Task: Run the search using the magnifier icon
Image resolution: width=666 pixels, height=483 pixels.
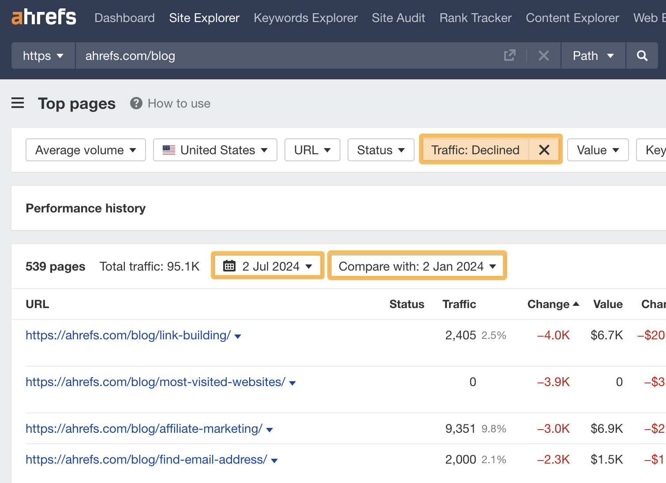Action: 642,56
